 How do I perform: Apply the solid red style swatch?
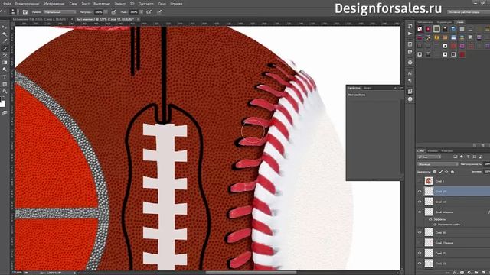point(462,54)
